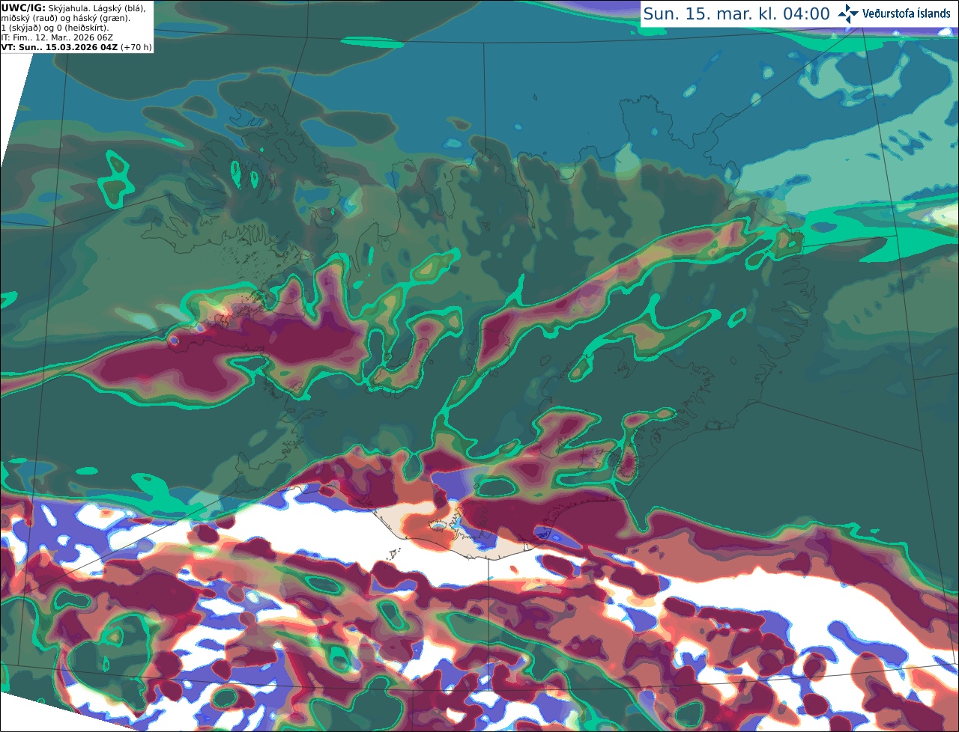
Task: Click the 'Sun. 15. mar. kl. 04:00' timestamp
Action: pos(736,13)
